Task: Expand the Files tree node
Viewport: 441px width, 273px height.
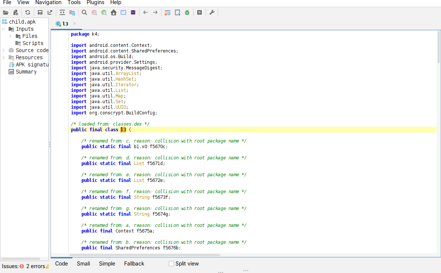Action: pos(10,36)
